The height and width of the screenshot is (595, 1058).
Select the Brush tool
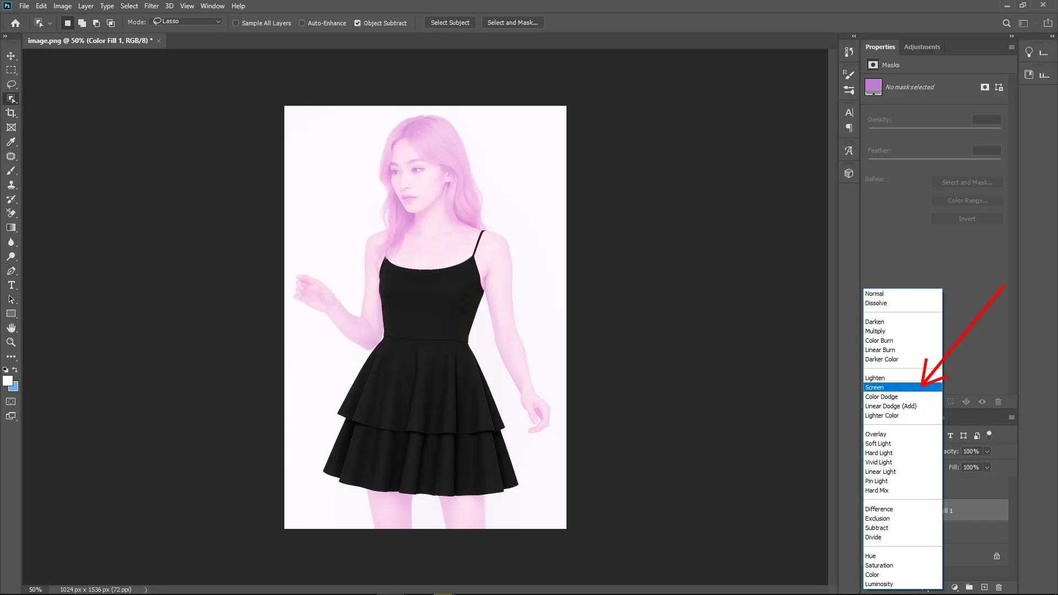point(11,171)
